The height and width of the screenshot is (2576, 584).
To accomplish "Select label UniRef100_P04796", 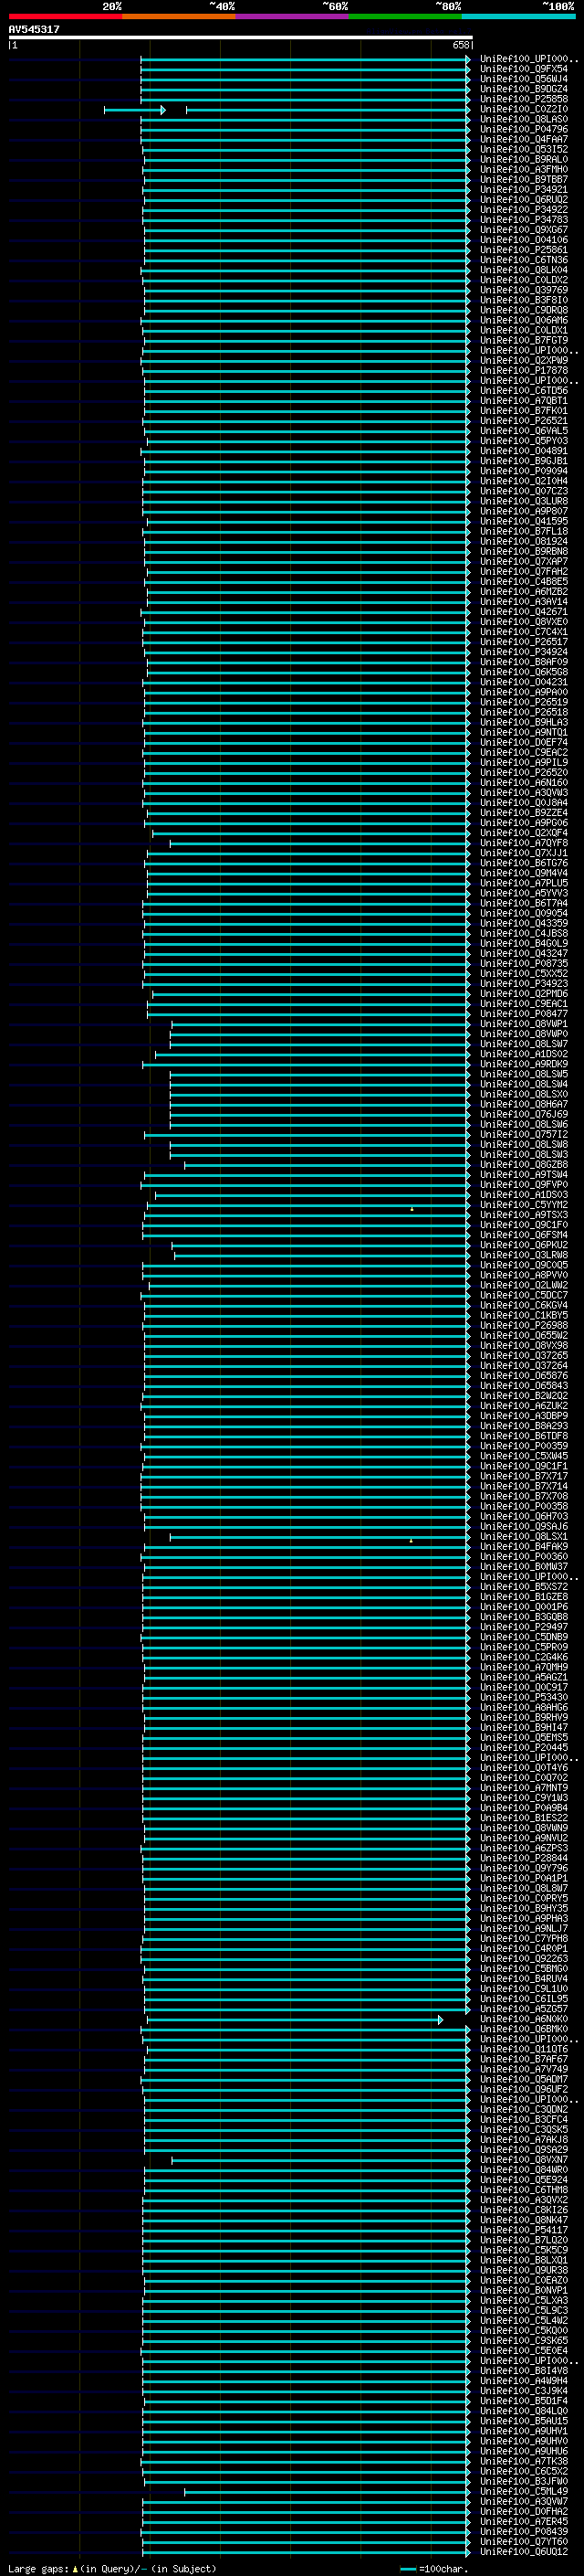I will (x=523, y=129).
